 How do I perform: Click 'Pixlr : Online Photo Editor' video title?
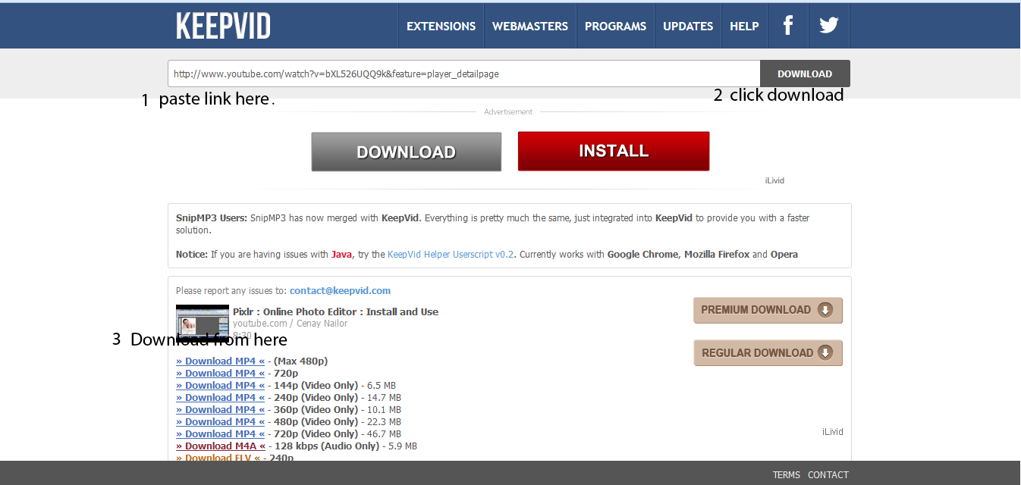(335, 311)
